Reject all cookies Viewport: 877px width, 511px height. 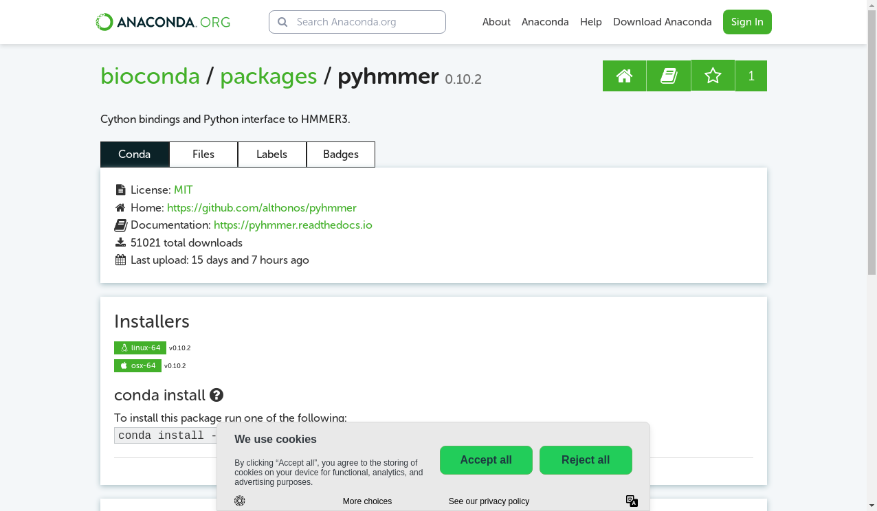coord(586,460)
